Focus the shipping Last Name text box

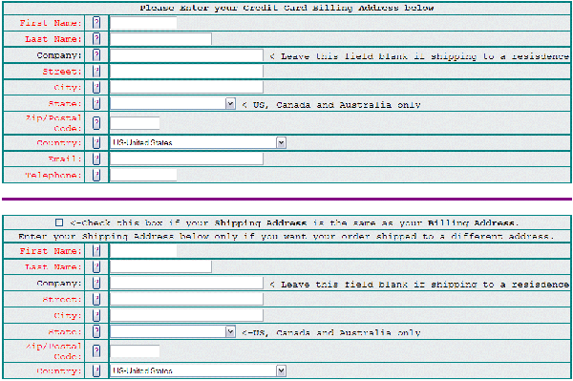point(160,266)
